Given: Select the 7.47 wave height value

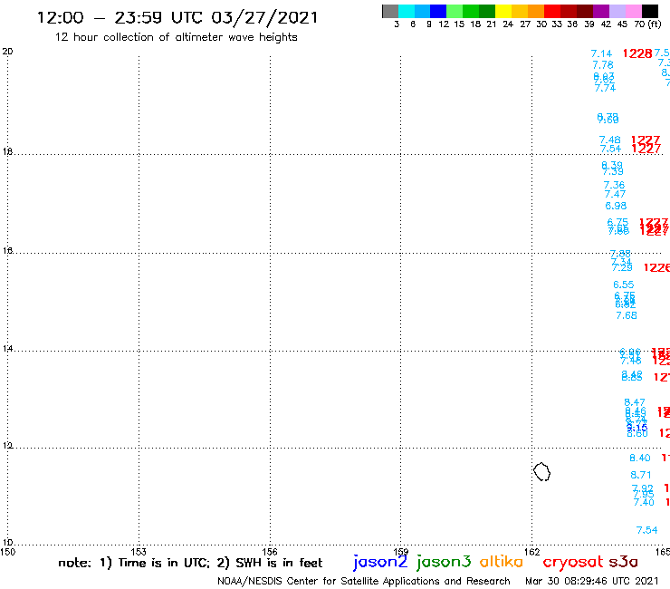Looking at the screenshot, I should [x=615, y=194].
